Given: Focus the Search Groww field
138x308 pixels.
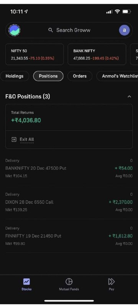Looking at the screenshot, I should coord(69,30).
